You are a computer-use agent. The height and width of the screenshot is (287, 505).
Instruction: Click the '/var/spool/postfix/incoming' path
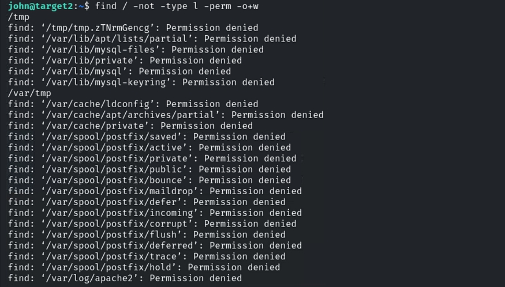tap(121, 213)
